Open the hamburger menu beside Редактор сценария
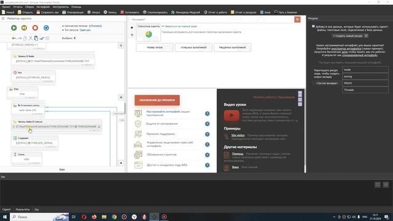393x221 pixels. pyautogui.click(x=3, y=18)
